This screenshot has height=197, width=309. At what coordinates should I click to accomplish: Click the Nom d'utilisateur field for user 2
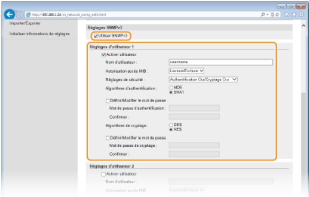(x=221, y=181)
